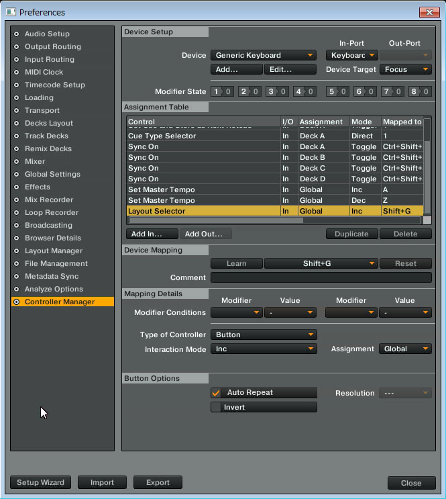
Task: Close the Preferences window via X
Action: tap(429, 12)
